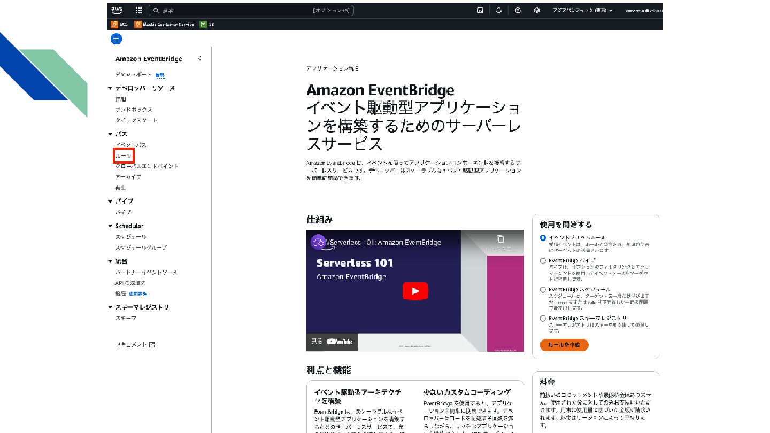Open アーカイブ in the sidebar
This screenshot has height=433, width=770.
(128, 177)
